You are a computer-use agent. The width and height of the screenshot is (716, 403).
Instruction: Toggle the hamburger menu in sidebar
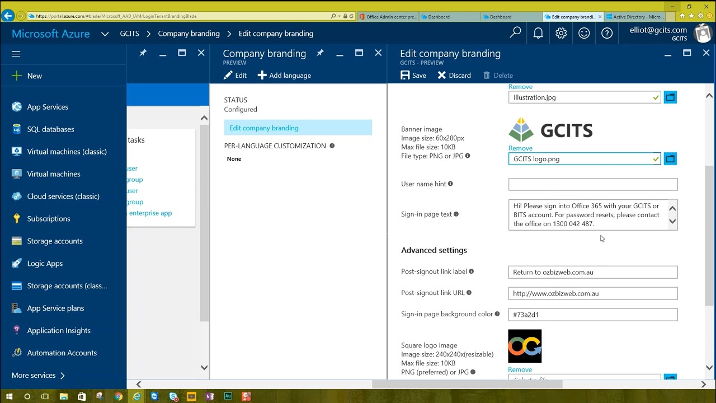(x=16, y=54)
